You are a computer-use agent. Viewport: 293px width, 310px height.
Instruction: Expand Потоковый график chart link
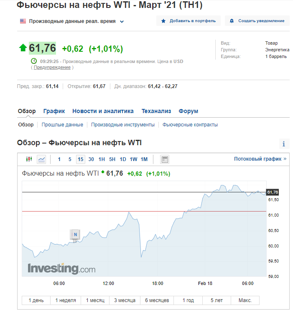pos(260,159)
